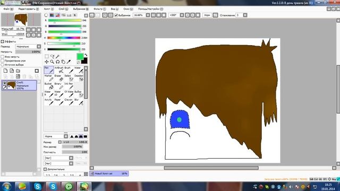Viewport: 340px width, 191px height.
Task: Zoom out using toolbar minus button
Action: pos(154,15)
